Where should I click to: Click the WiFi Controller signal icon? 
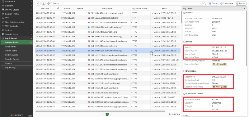coord(3,26)
